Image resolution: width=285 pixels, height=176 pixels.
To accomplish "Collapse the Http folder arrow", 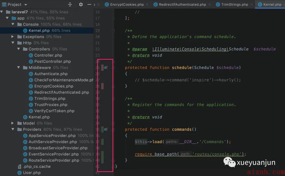I will (x=13, y=43).
